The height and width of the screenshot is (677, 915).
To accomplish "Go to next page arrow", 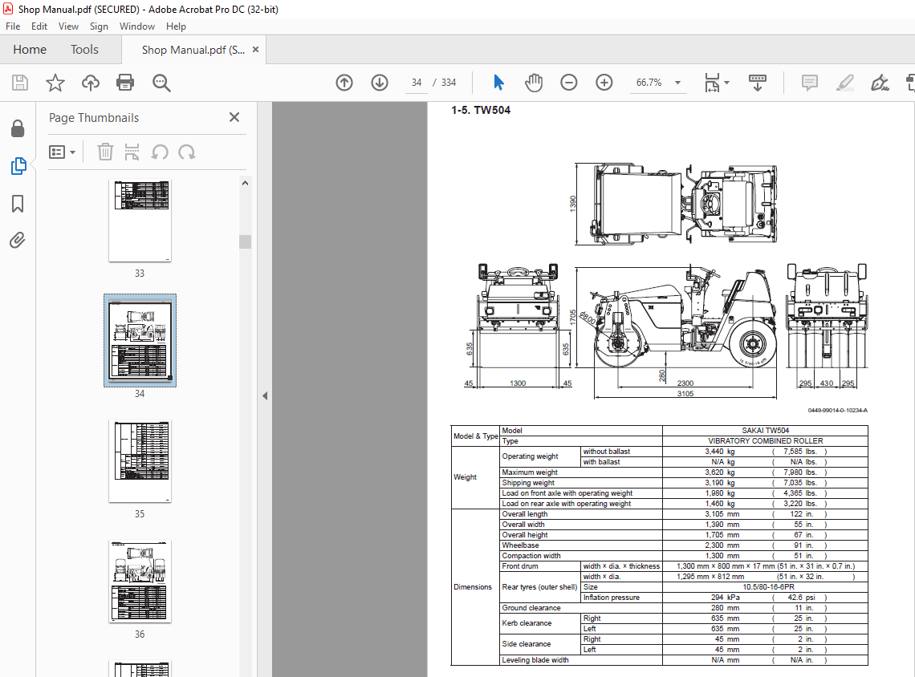I will tap(380, 83).
